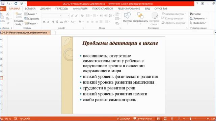Image resolution: width=216 pixels, height=121 pixels.
Task: Align text right
Action: click(97, 22)
